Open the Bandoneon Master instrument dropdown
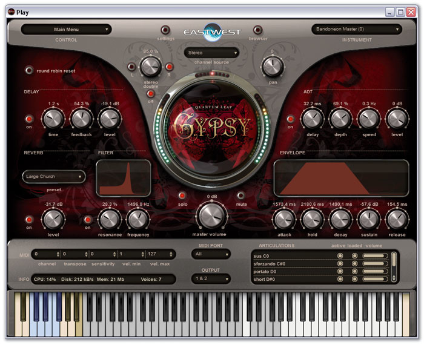424x345 pixels. (x=357, y=29)
